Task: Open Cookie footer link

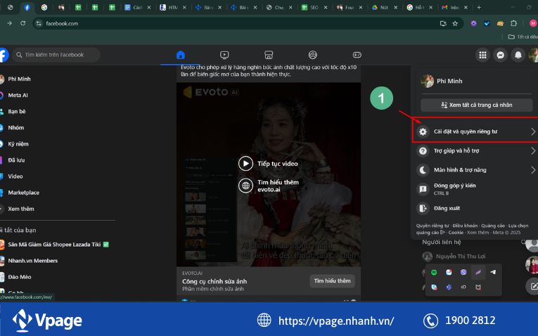Action: [456, 233]
